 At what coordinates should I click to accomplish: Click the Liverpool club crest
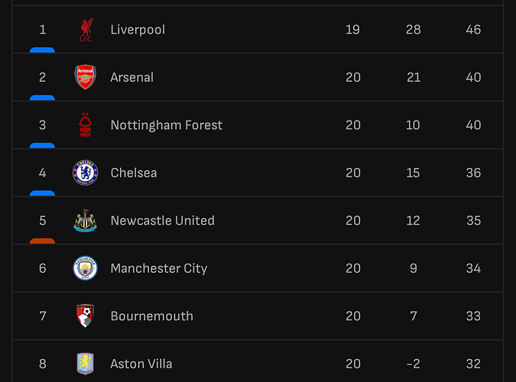click(x=85, y=30)
